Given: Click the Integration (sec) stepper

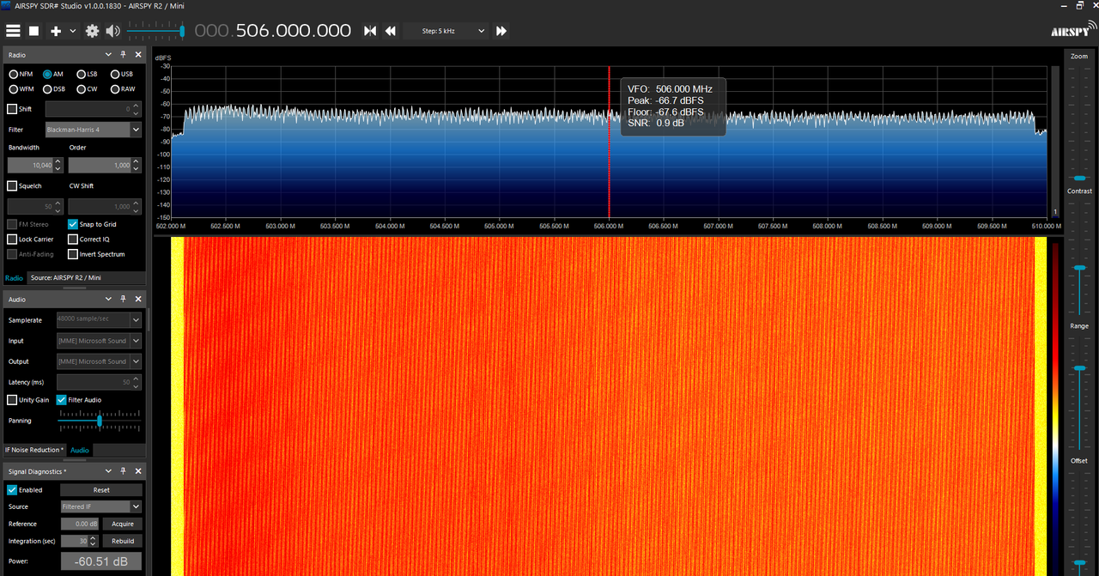Looking at the screenshot, I should 94,541.
